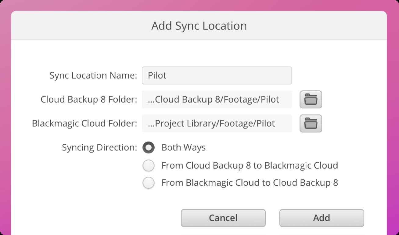The image size is (399, 235).
Task: Choose From Cloud Backup 8 to Blackmagic Cloud
Action: point(149,165)
